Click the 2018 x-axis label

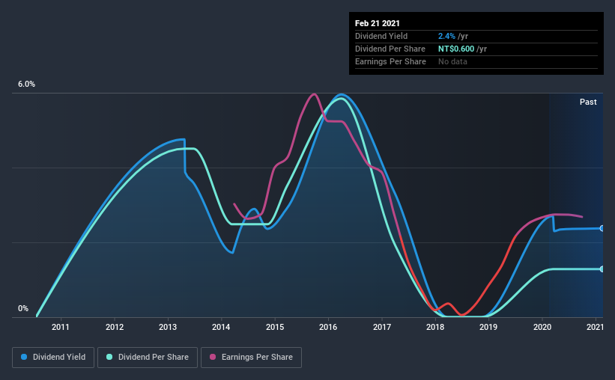click(435, 327)
